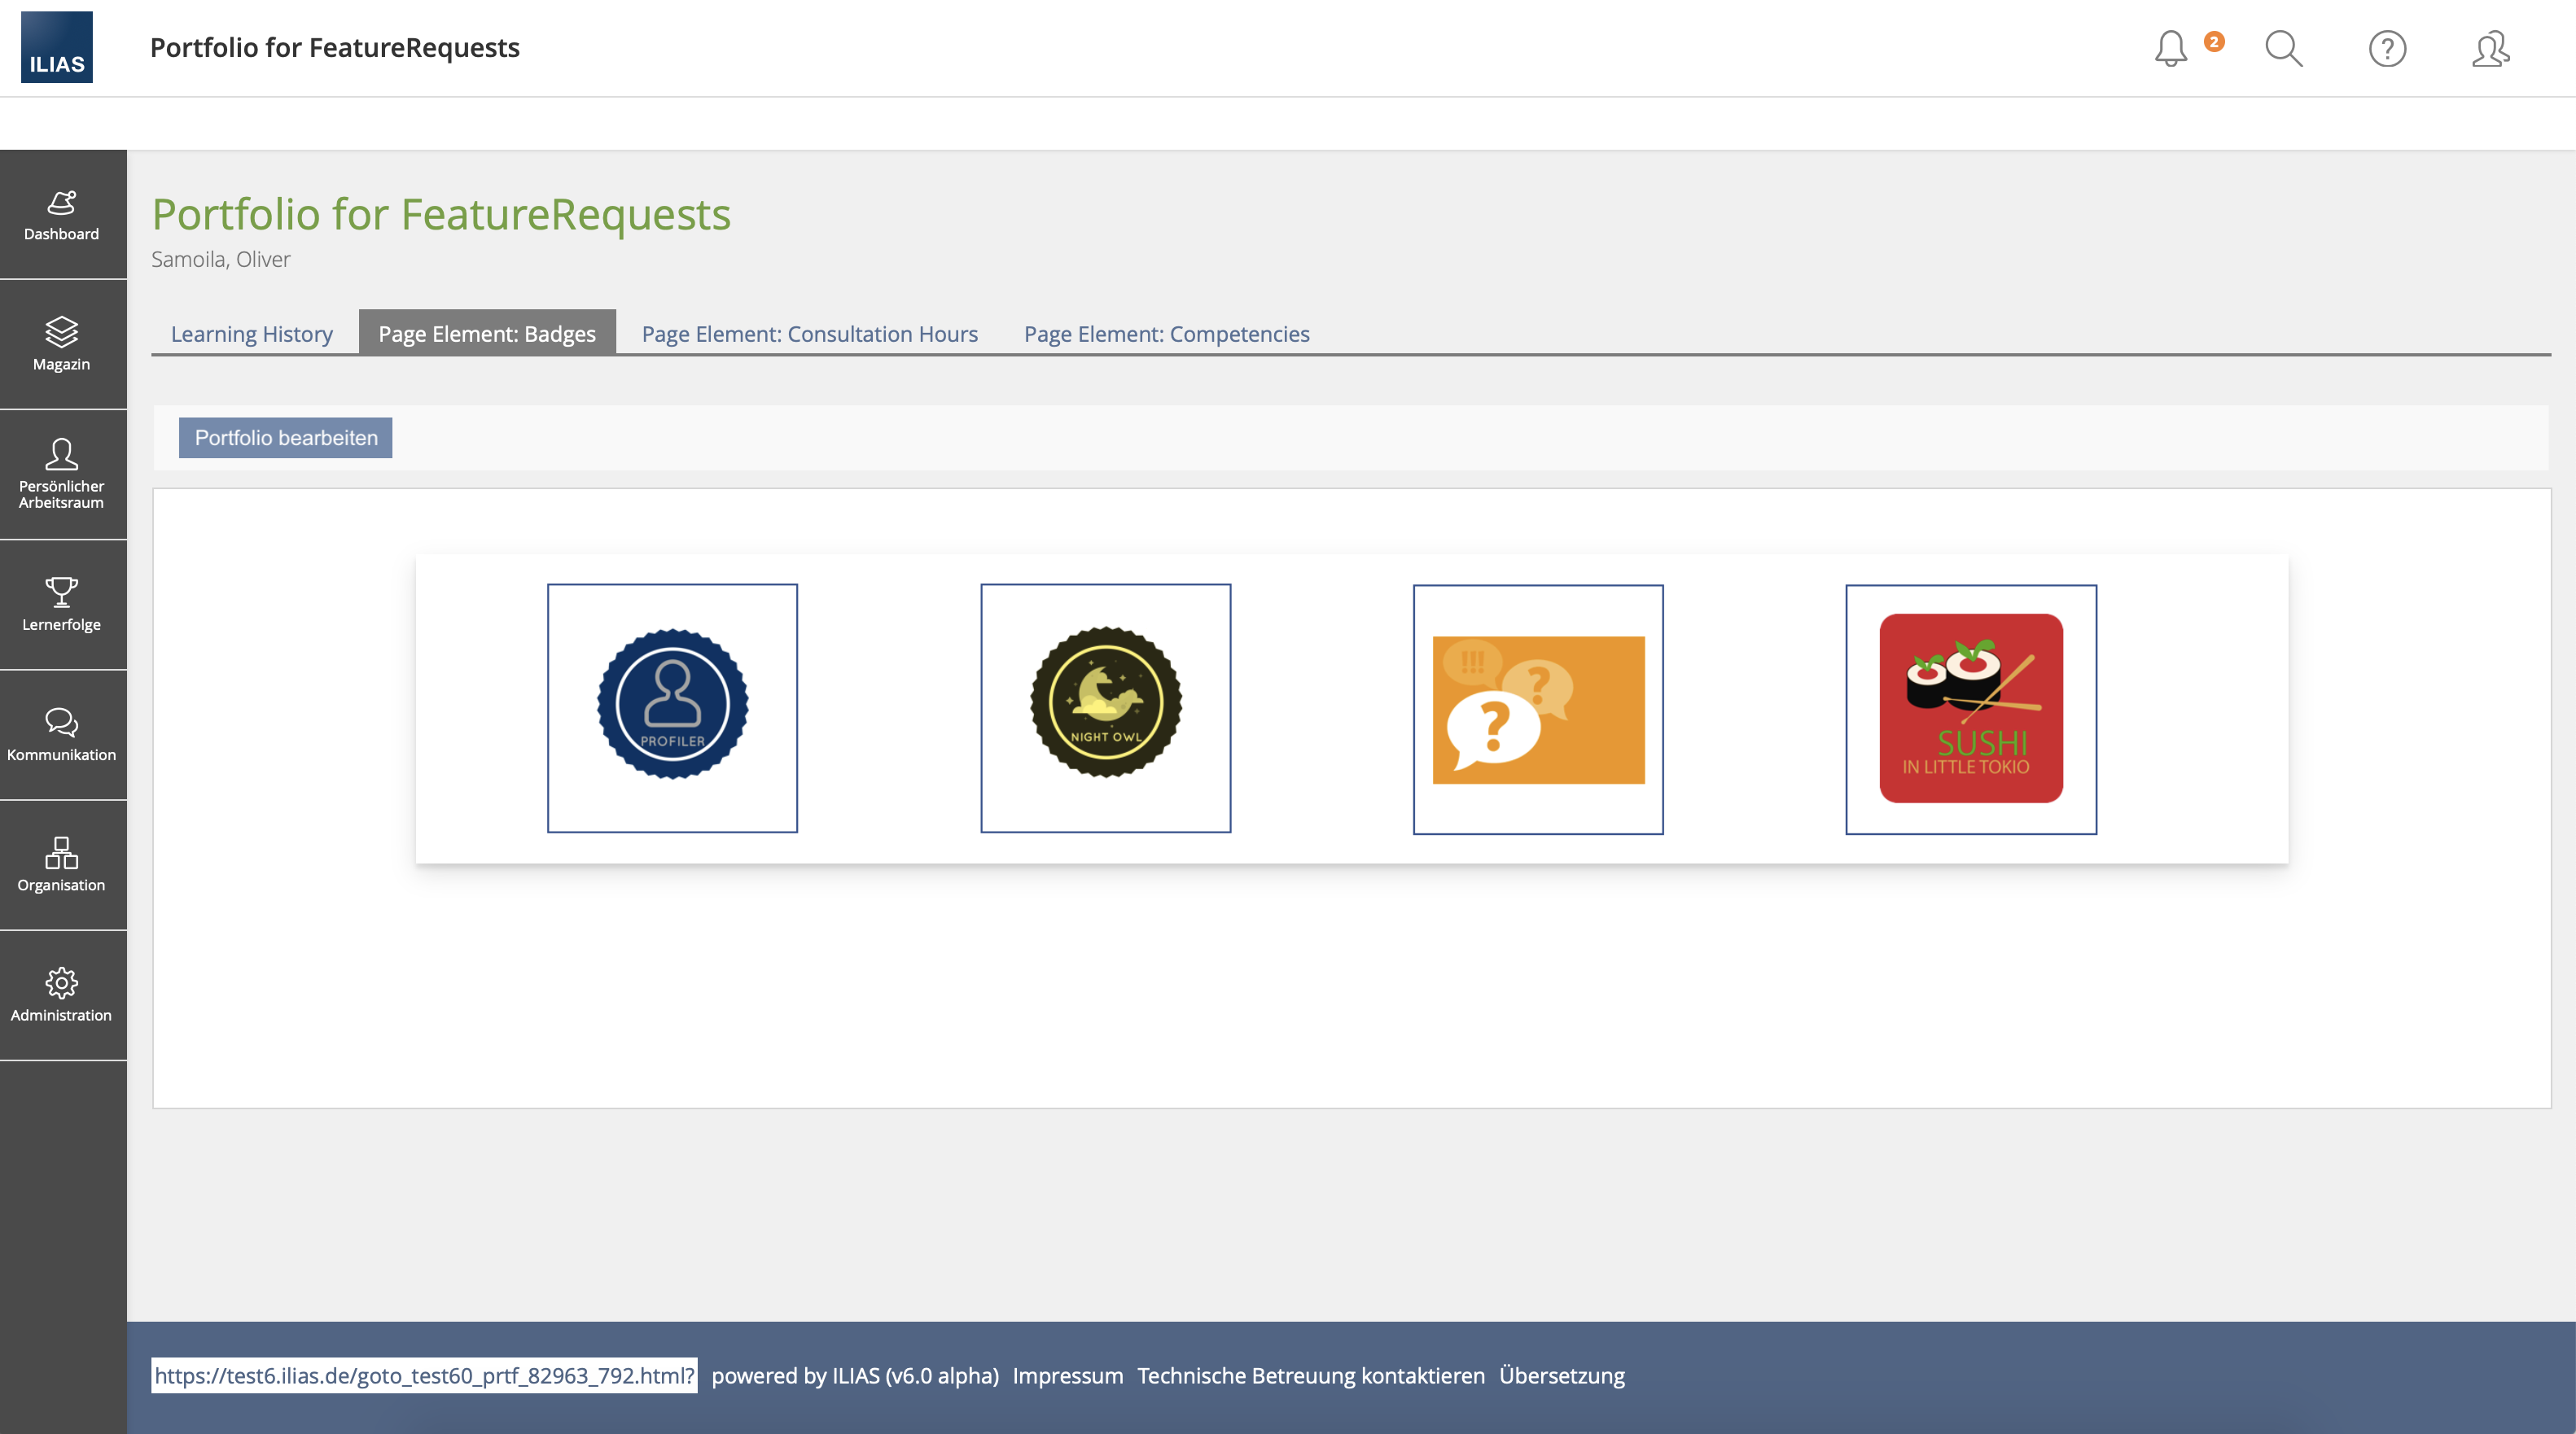Open the Magazin sidebar item

[x=62, y=345]
